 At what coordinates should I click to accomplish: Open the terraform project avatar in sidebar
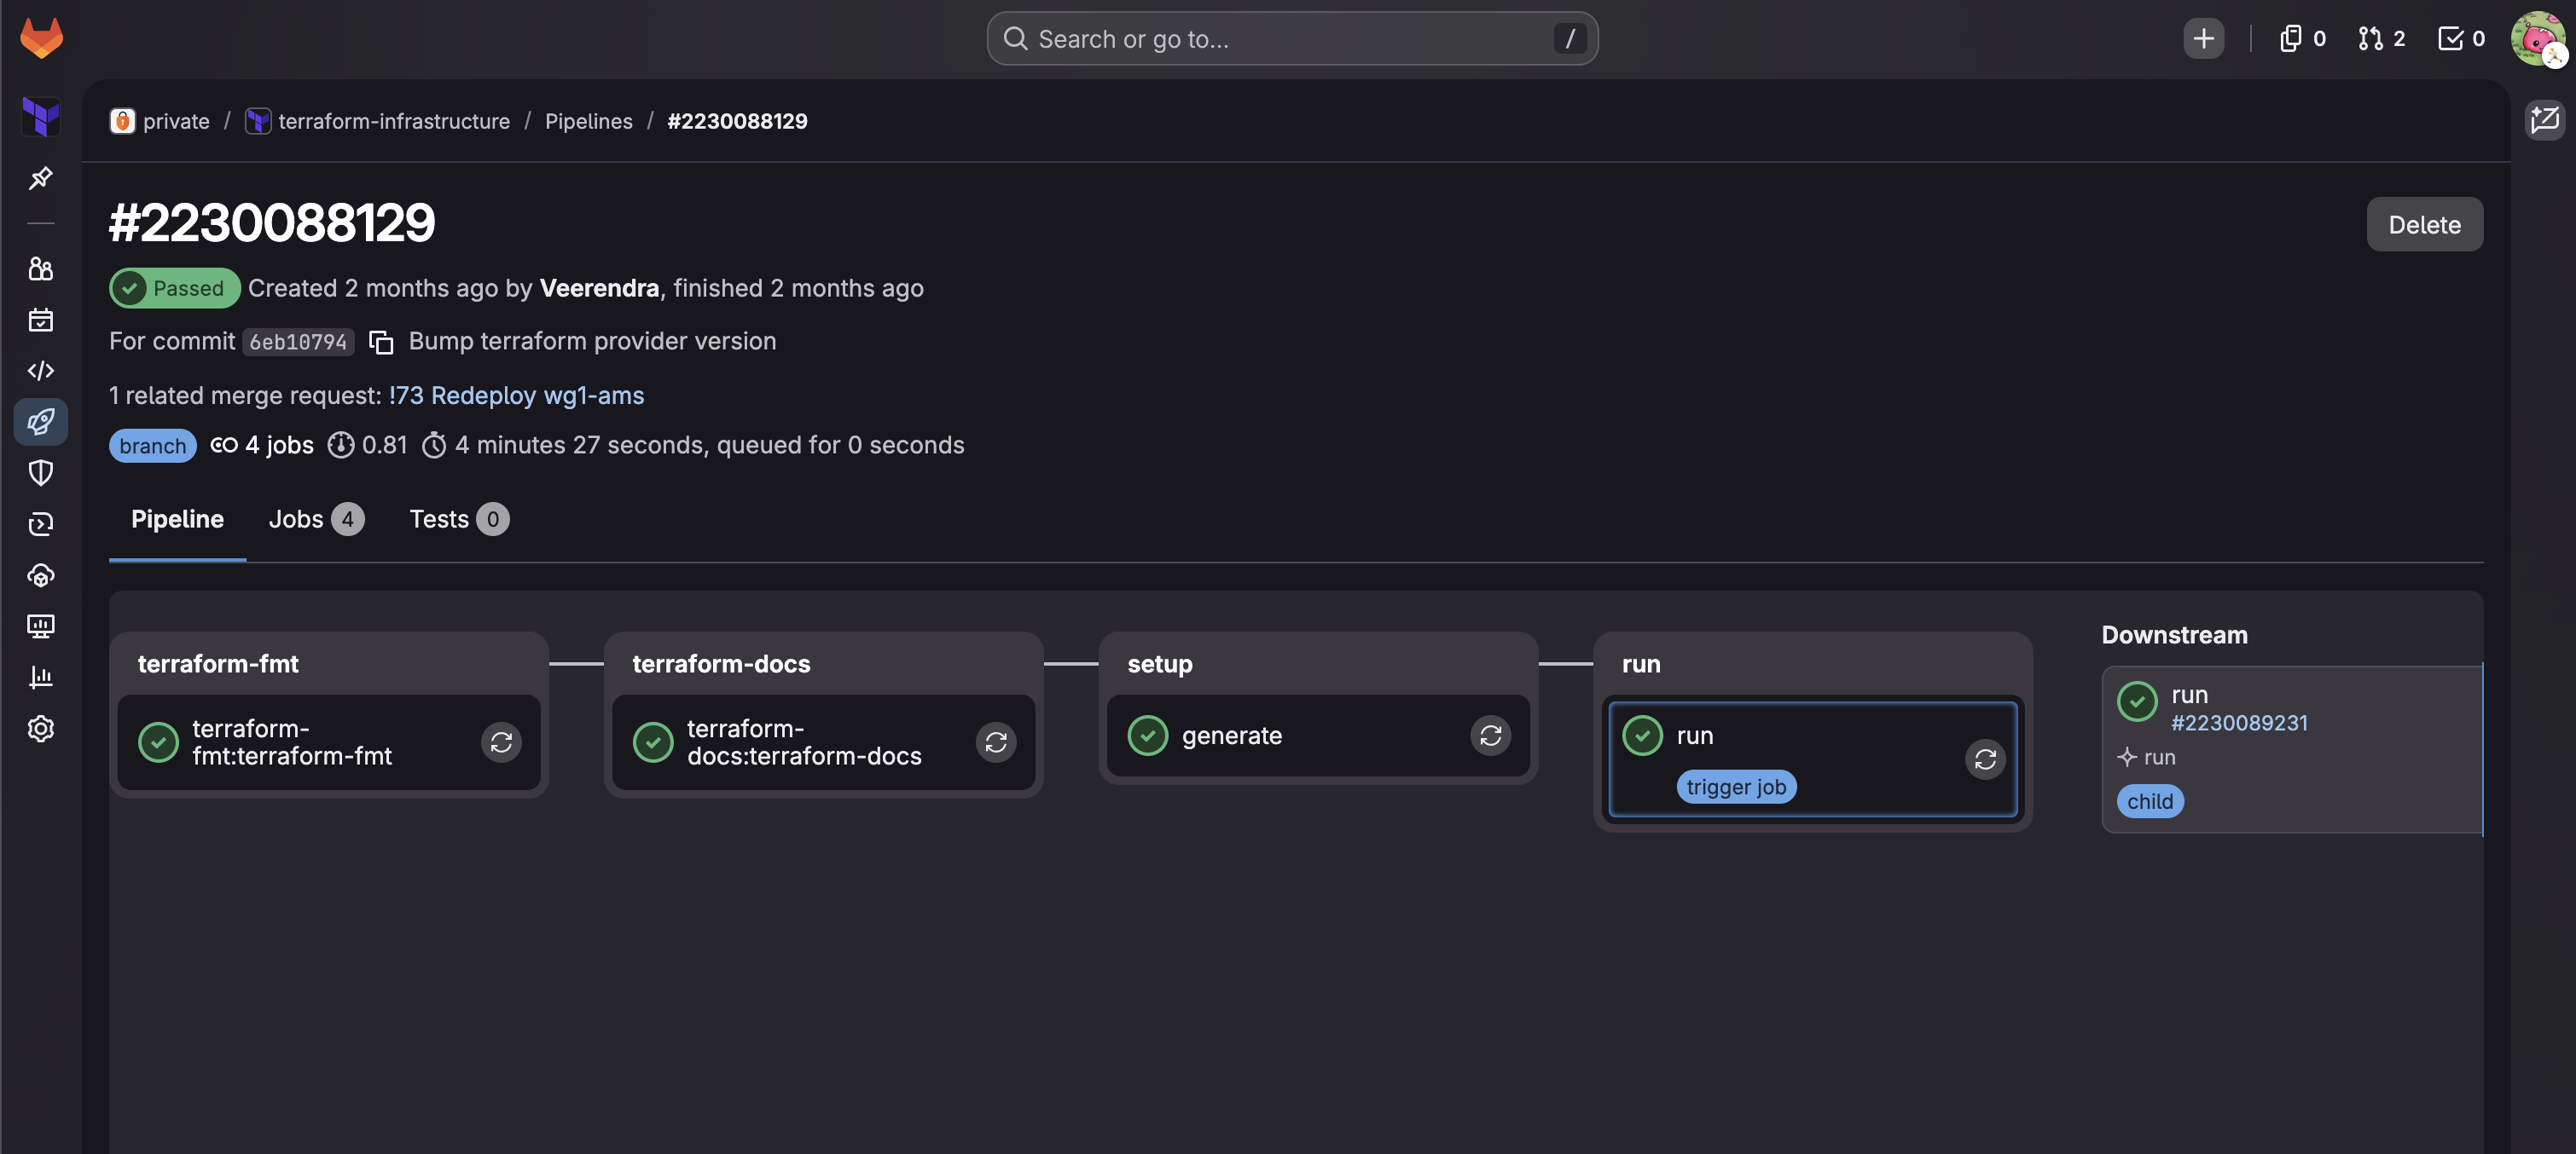coord(41,117)
